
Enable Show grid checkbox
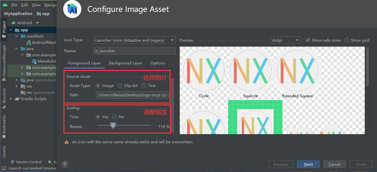click(x=347, y=40)
